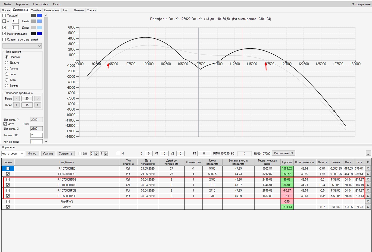Open the Окно menu
Image resolution: width=372 pixels, height=252 pixels.
coord(57,4)
